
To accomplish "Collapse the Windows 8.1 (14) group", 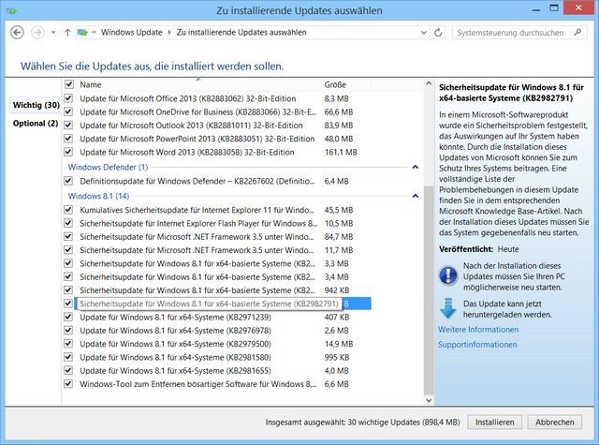I will pyautogui.click(x=416, y=196).
